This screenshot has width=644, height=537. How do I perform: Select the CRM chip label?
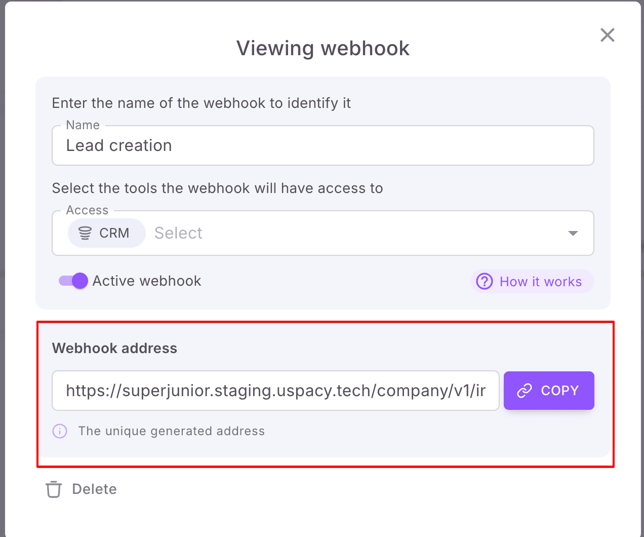tap(114, 233)
